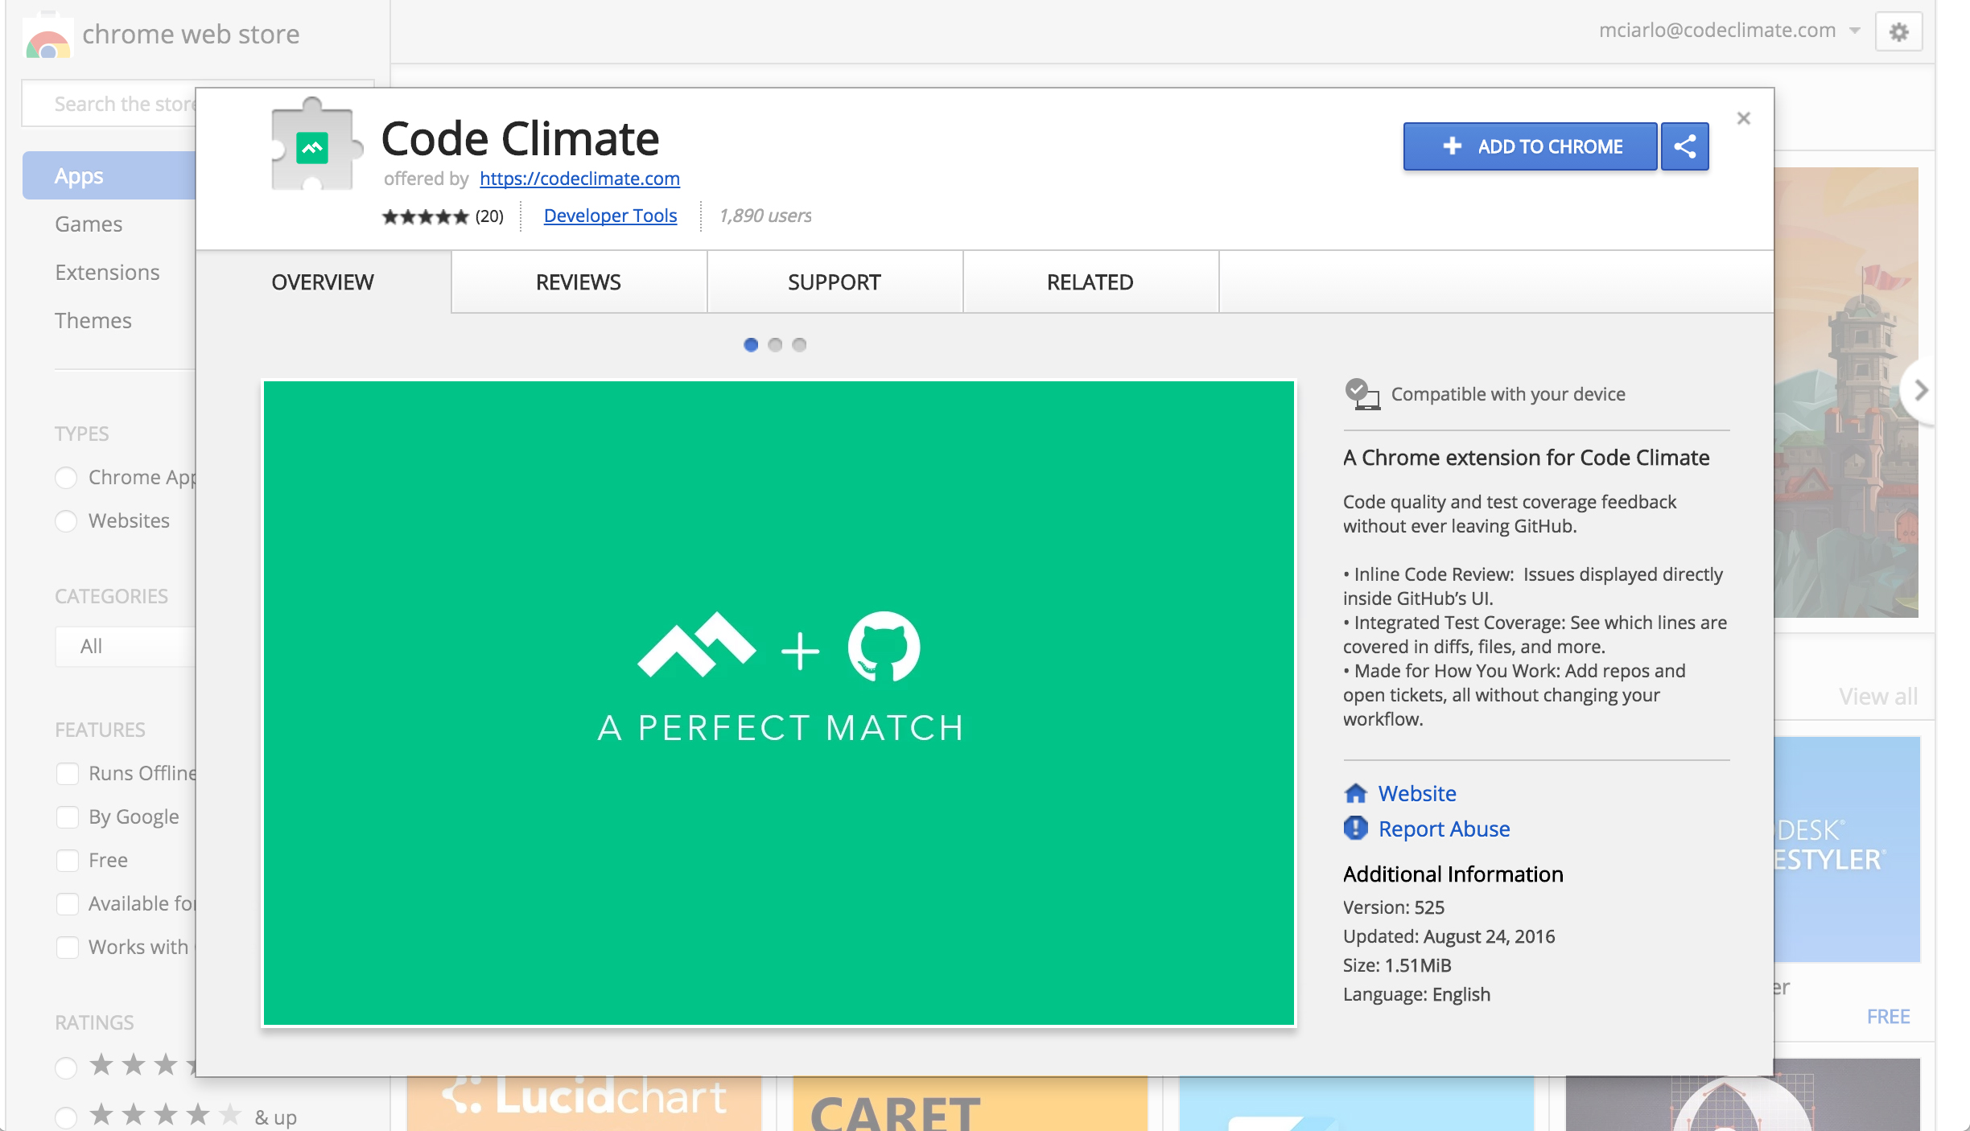Select Extensions in the sidebar
Image resolution: width=1970 pixels, height=1131 pixels.
point(107,272)
